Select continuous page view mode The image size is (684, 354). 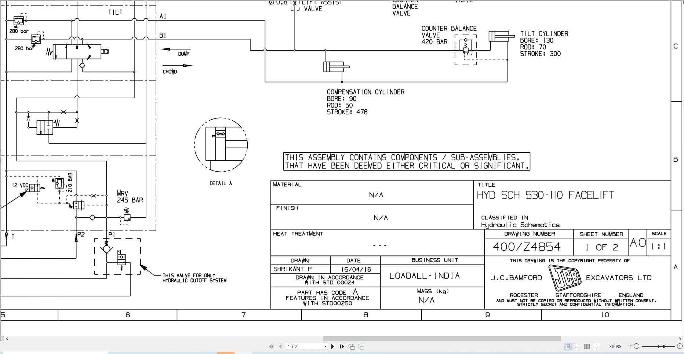(x=577, y=346)
